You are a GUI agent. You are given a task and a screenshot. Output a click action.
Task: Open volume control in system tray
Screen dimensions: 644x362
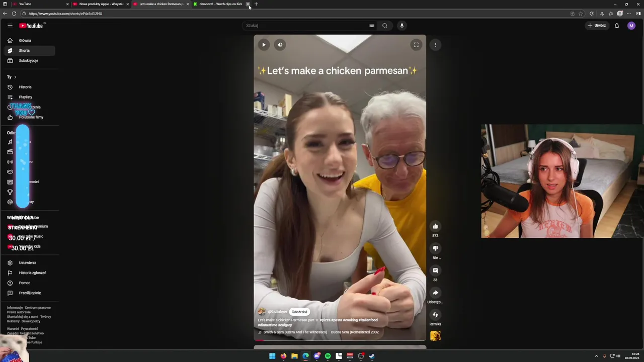618,356
